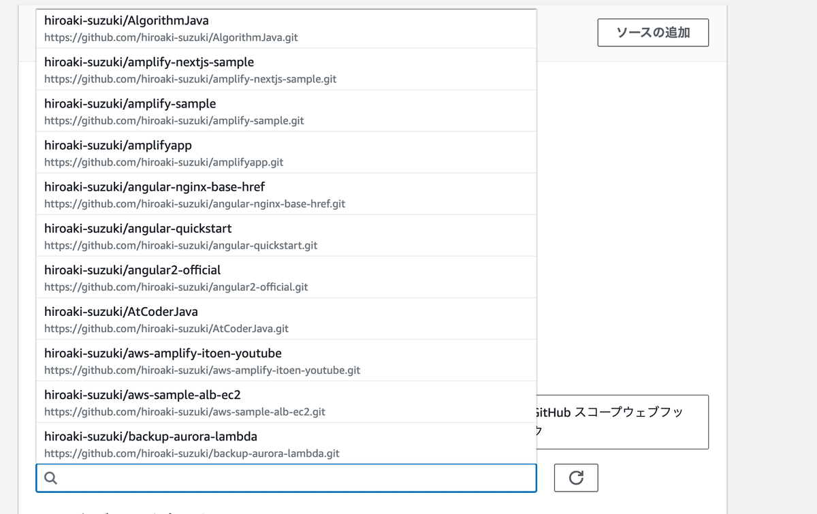This screenshot has height=514, width=817.
Task: Click the refresh repositories icon
Action: point(576,478)
